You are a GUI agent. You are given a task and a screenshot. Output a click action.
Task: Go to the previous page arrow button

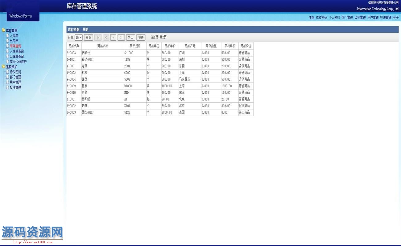pos(106,38)
